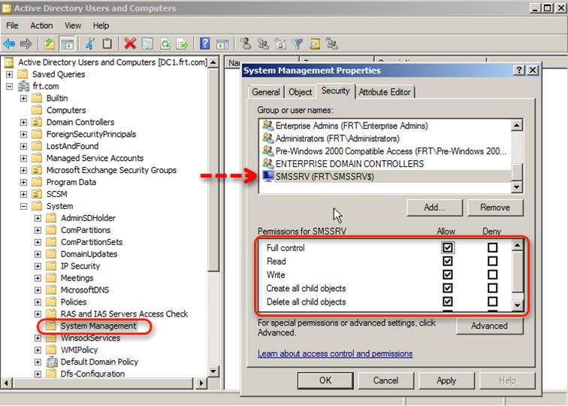Viewport: 568px width, 406px height.
Task: Click the Add... button
Action: pos(434,208)
